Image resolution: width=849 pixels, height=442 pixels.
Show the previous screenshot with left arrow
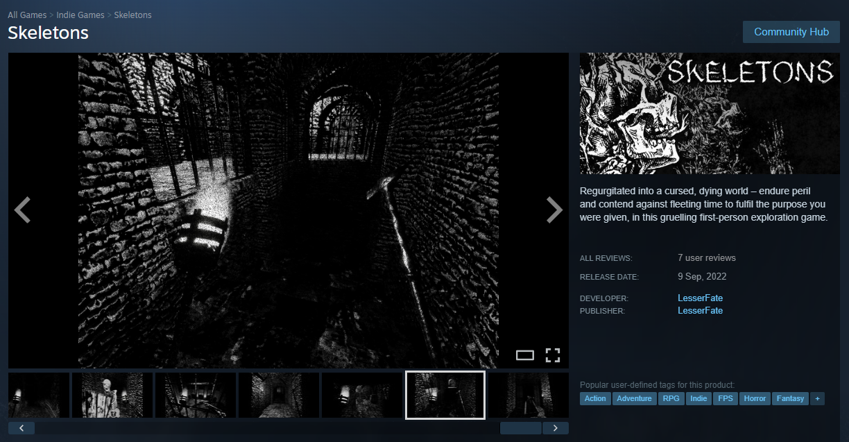(22, 210)
